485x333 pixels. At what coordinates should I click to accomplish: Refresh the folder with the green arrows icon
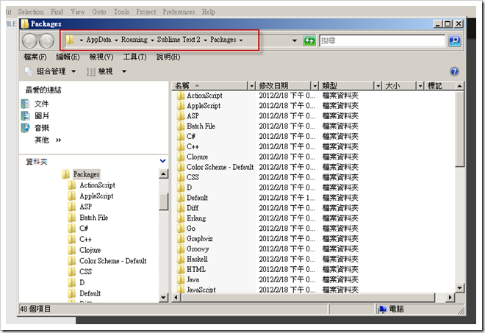pos(309,40)
